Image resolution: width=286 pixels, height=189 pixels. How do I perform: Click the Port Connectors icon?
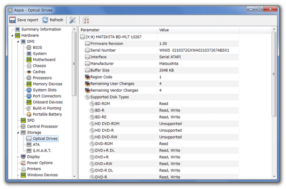coord(29,96)
